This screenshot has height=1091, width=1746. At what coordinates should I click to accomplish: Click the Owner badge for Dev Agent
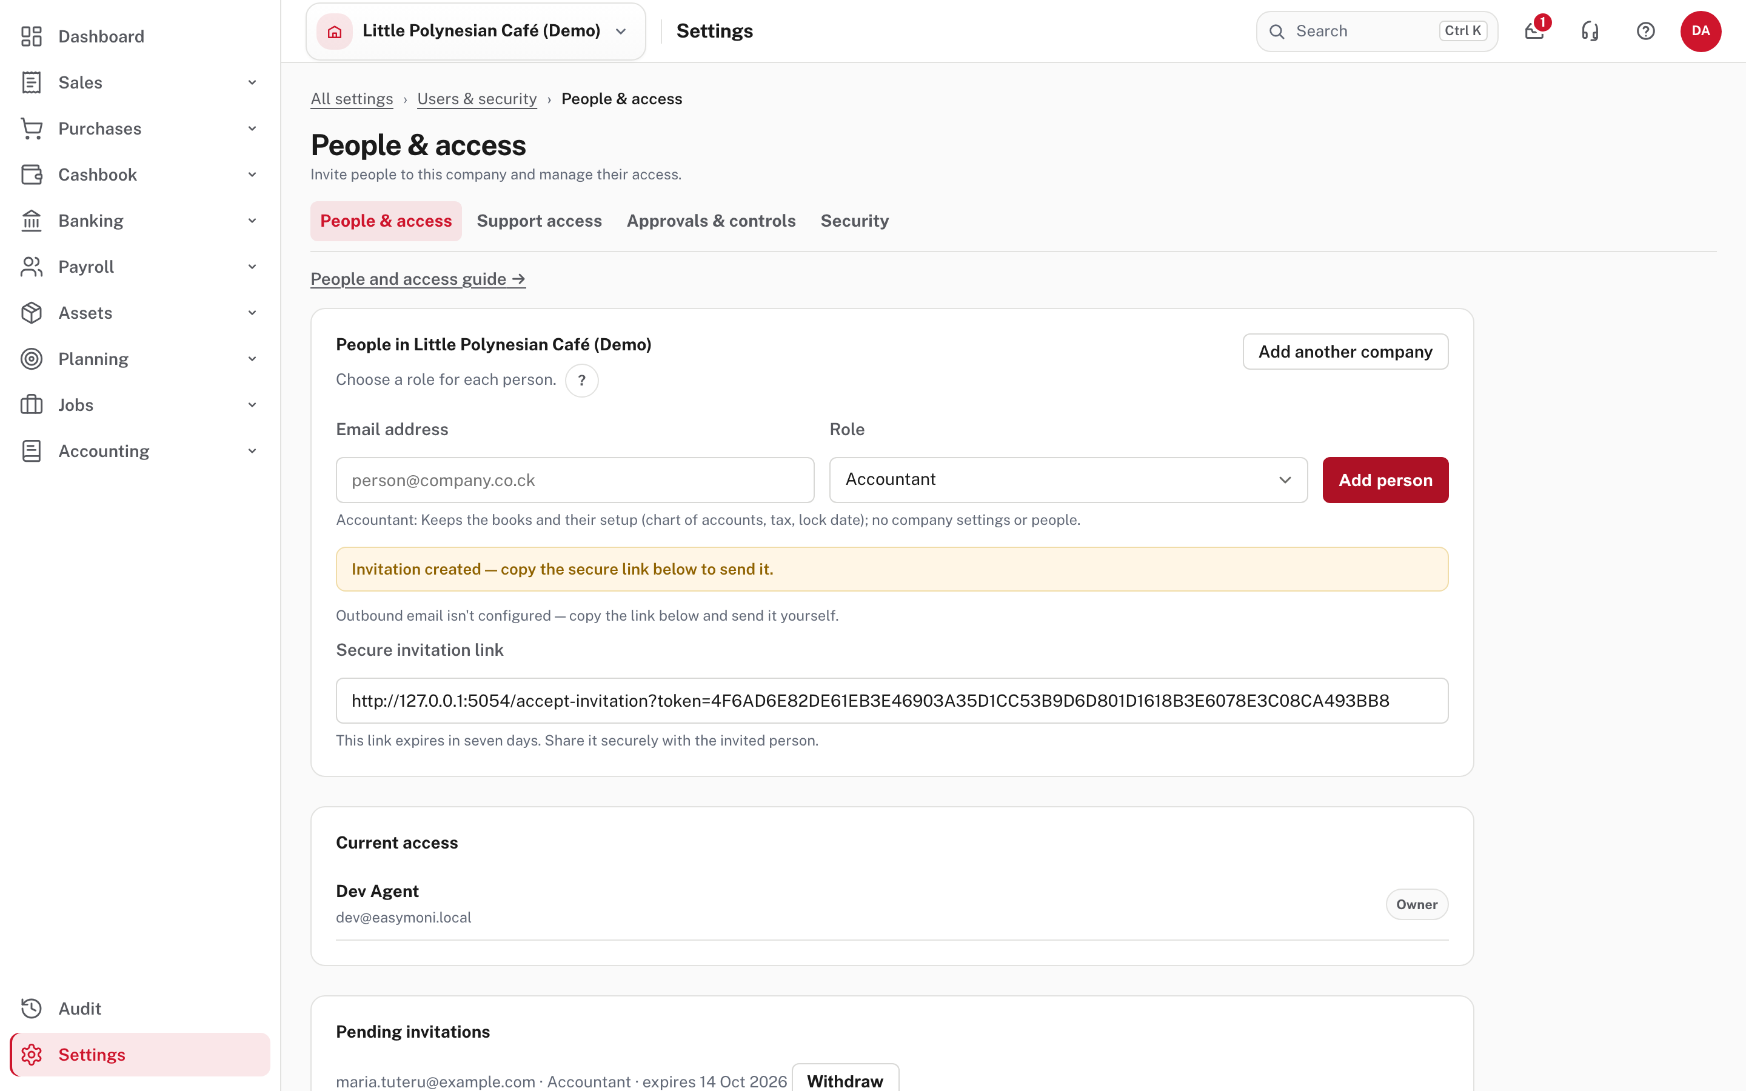(x=1416, y=904)
